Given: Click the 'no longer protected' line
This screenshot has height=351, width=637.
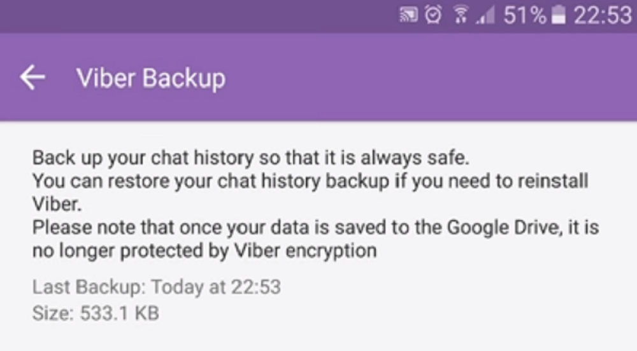Looking at the screenshot, I should 204,251.
